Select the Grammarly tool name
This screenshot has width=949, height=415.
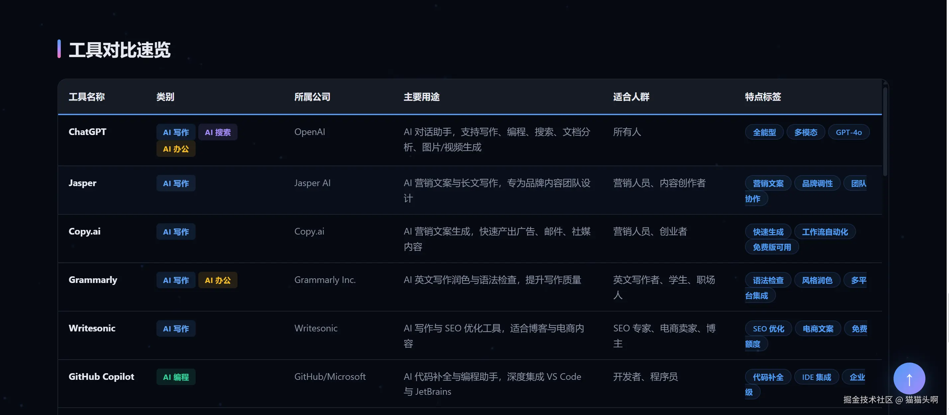coord(93,280)
